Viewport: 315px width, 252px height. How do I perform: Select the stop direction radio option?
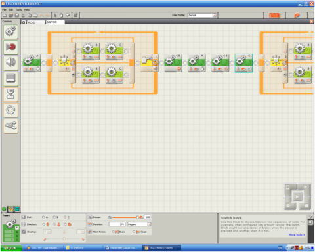[x=66, y=224]
